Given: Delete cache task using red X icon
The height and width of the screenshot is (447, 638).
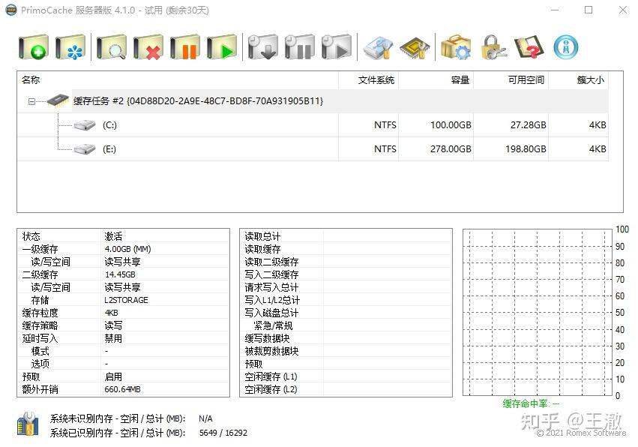Looking at the screenshot, I should pos(148,47).
